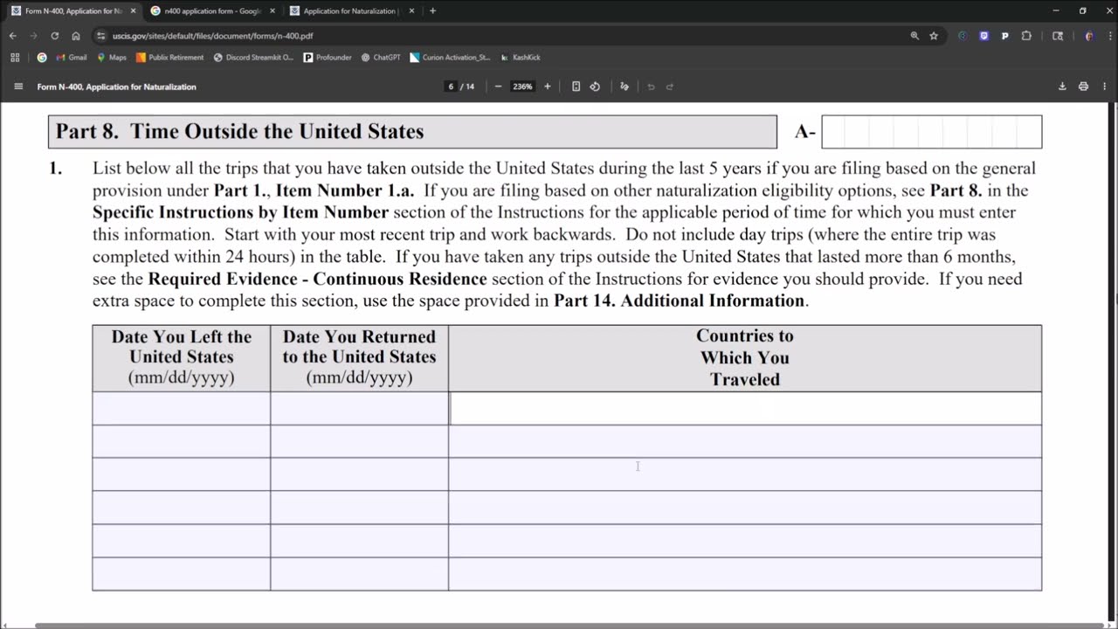Open the Gmail bookmark
This screenshot has height=629, width=1118.
(71, 57)
